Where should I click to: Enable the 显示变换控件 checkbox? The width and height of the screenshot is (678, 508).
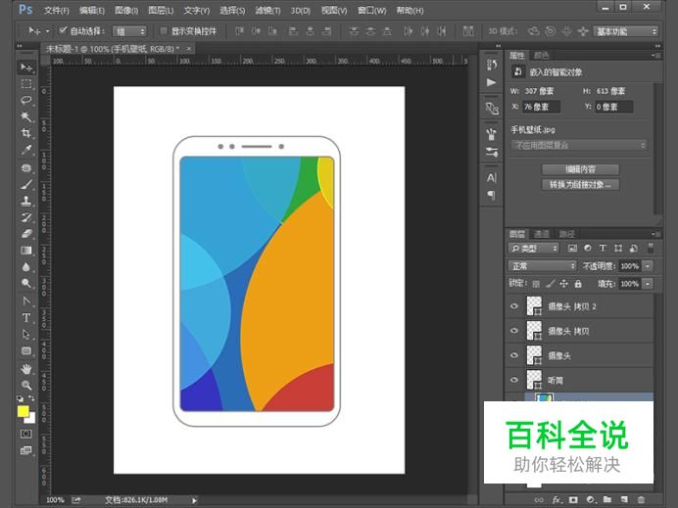pos(163,31)
